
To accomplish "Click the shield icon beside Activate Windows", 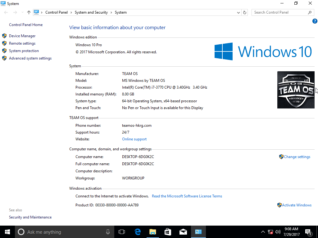I will [279, 205].
